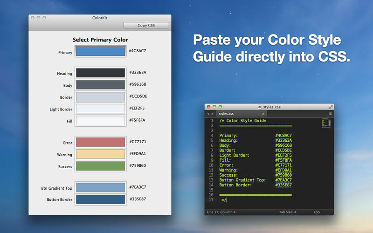Go to previous tab with left arrow
This screenshot has height=233, width=373.
tap(208, 113)
